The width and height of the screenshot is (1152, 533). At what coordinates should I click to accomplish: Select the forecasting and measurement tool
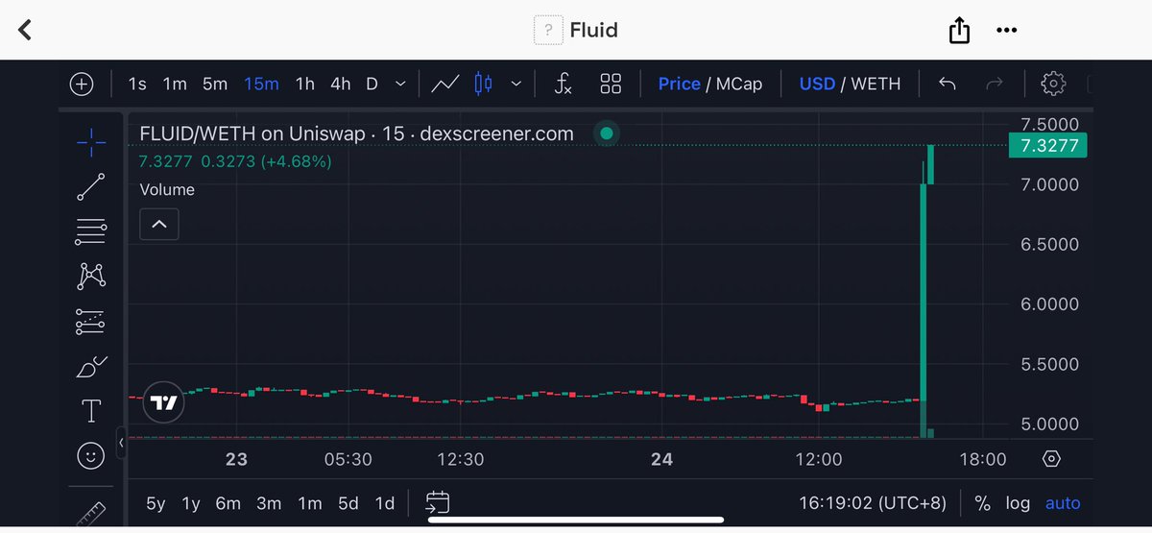coord(91,322)
